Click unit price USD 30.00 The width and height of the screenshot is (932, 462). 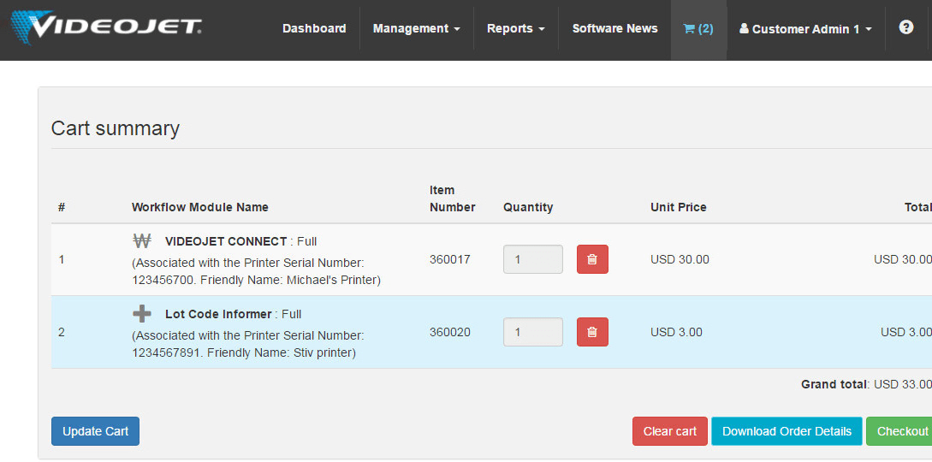[680, 259]
